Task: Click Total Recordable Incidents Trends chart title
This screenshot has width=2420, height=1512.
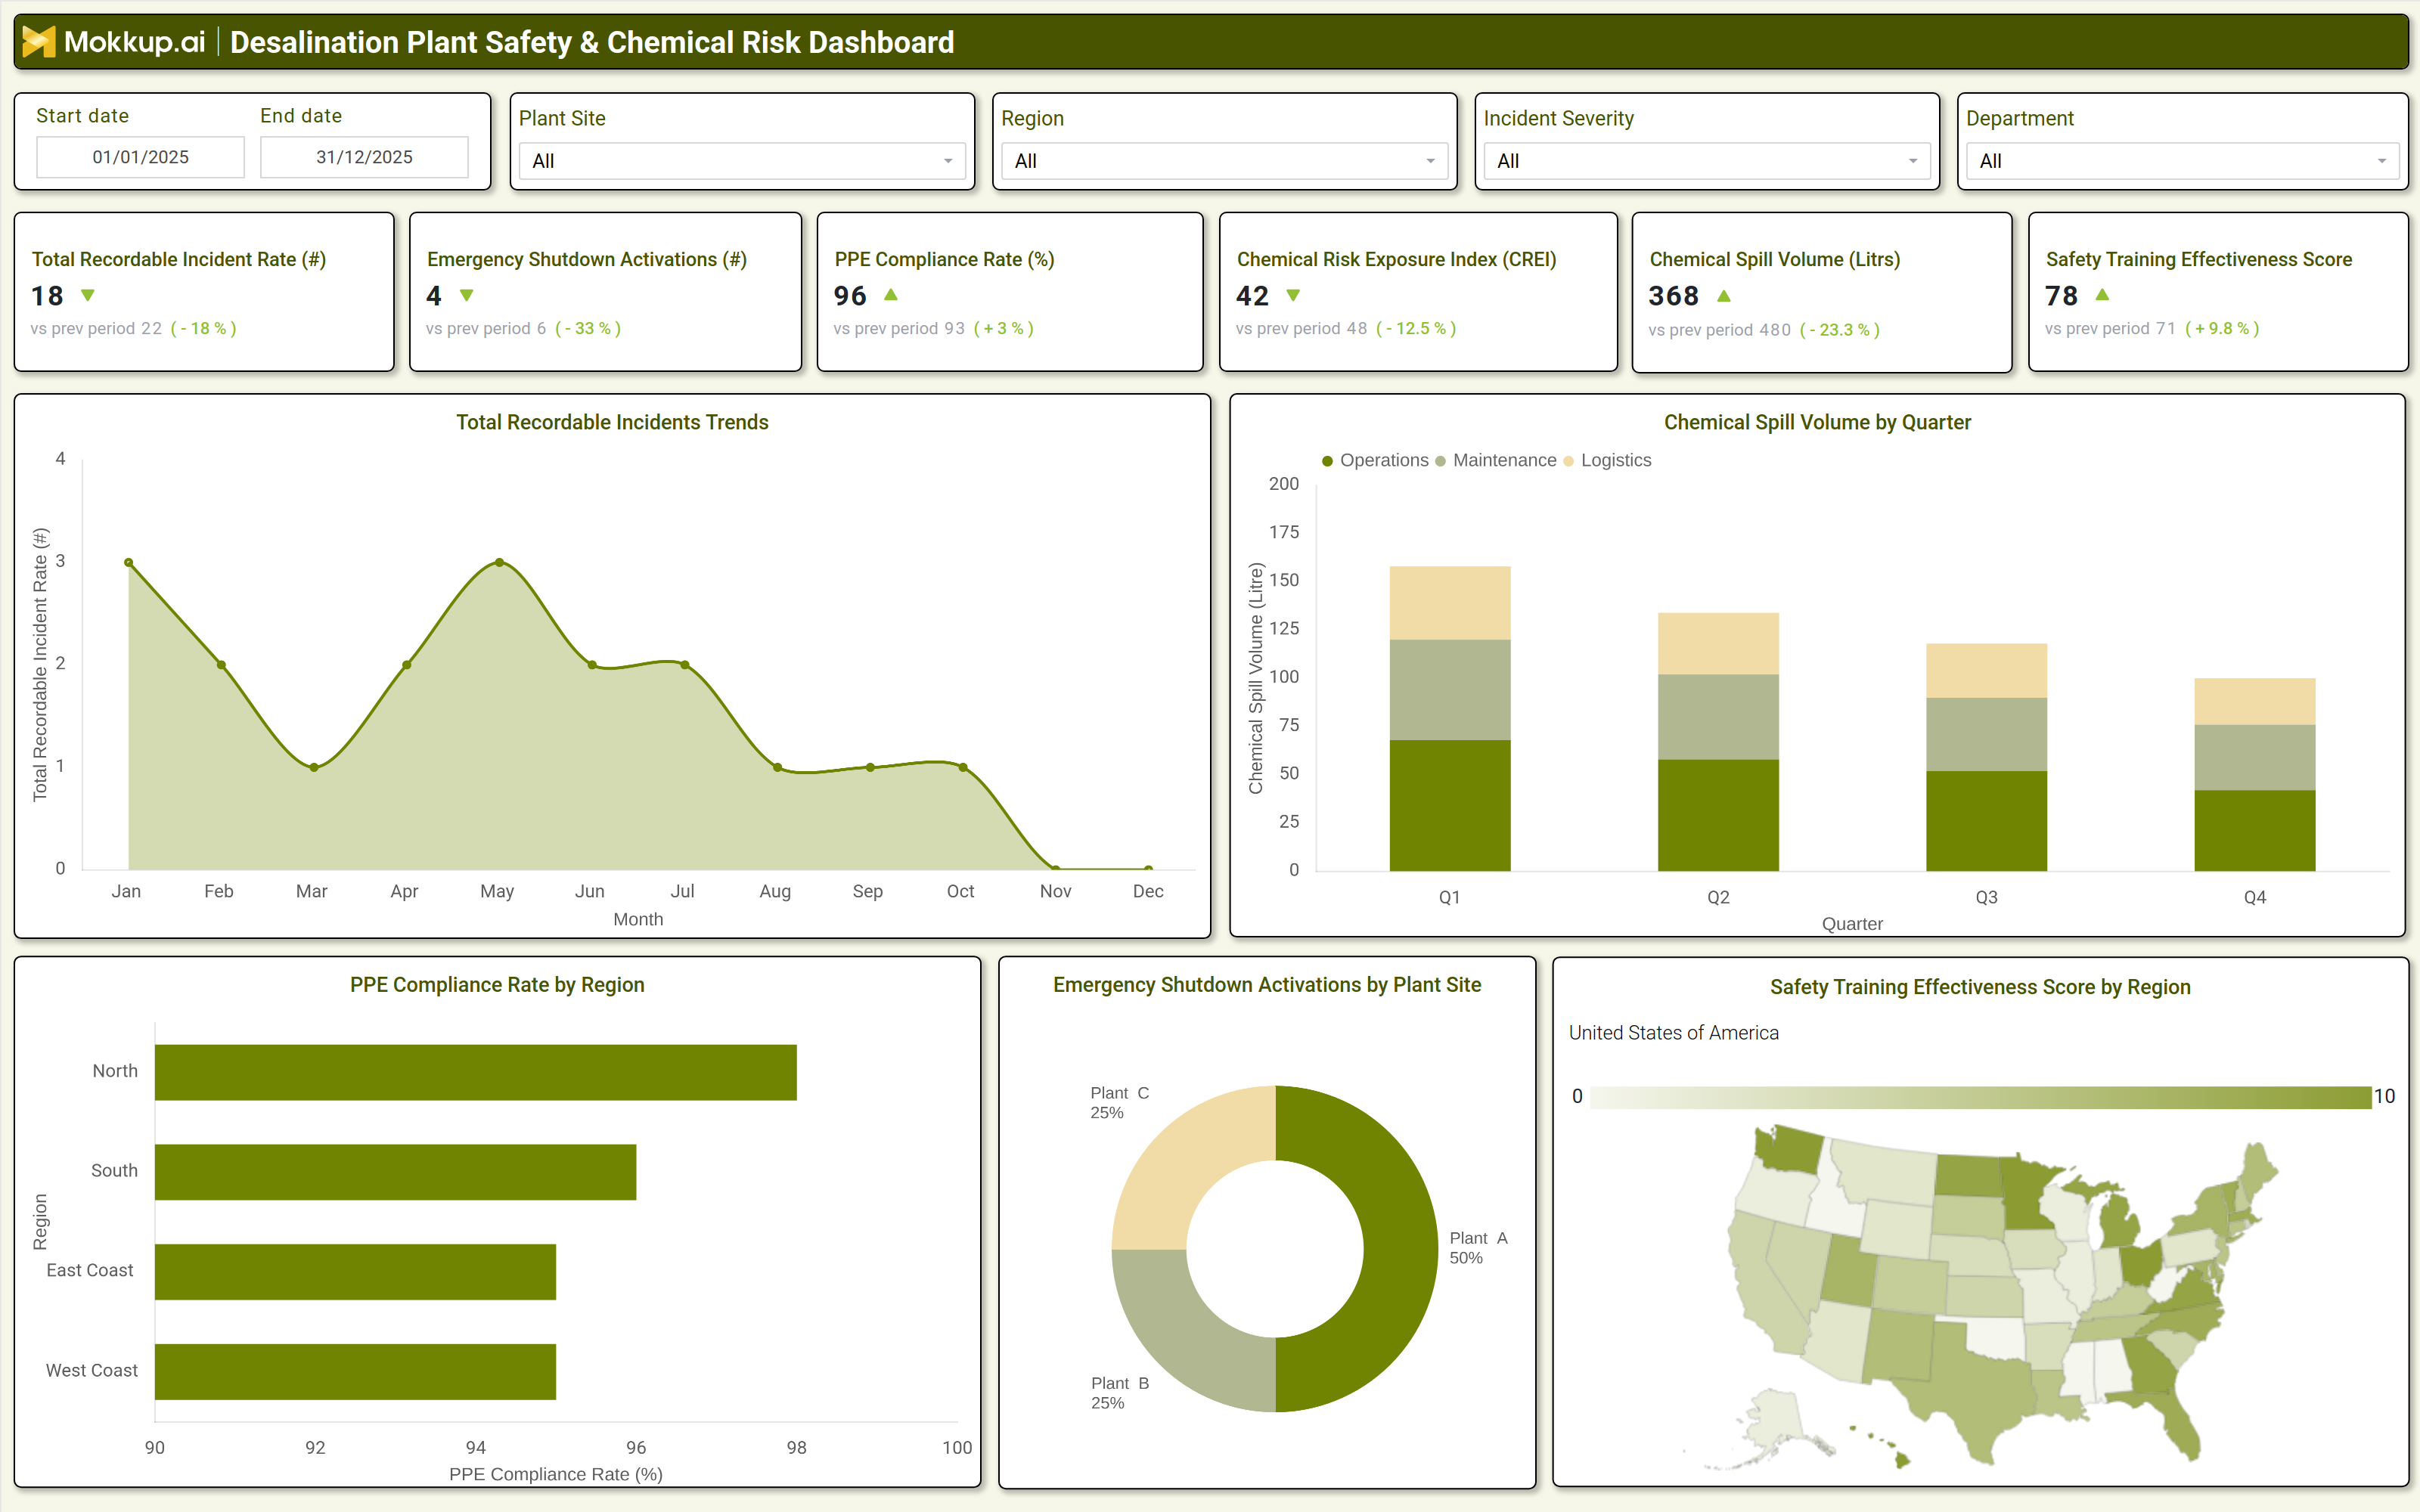Action: click(612, 422)
